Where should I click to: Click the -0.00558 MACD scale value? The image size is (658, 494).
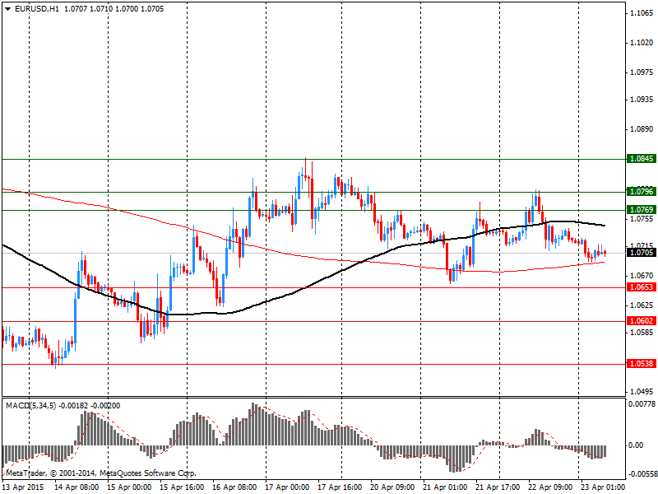point(642,474)
